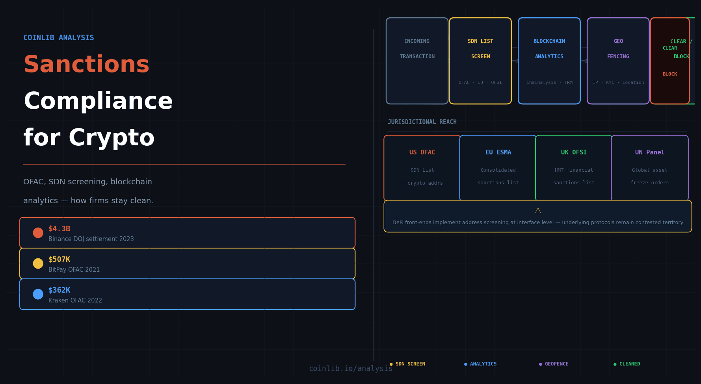Image resolution: width=701 pixels, height=384 pixels.
Task: Click the blue ANALYTICS legend dot
Action: click(465, 364)
